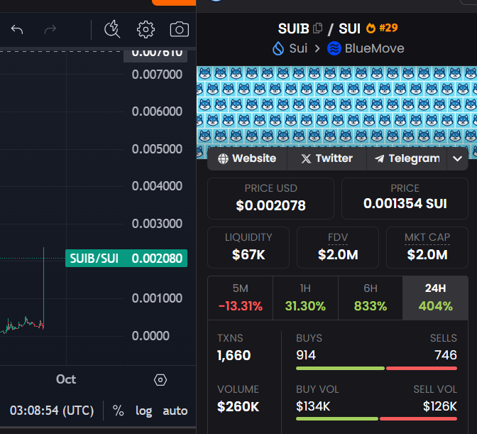Click the 03:08:54 (UTC) timezone selector
The image size is (477, 434).
tap(52, 411)
